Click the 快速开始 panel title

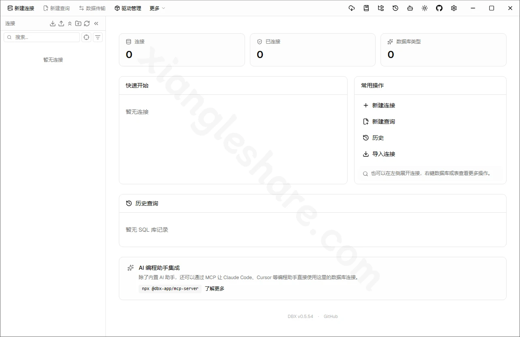(137, 85)
